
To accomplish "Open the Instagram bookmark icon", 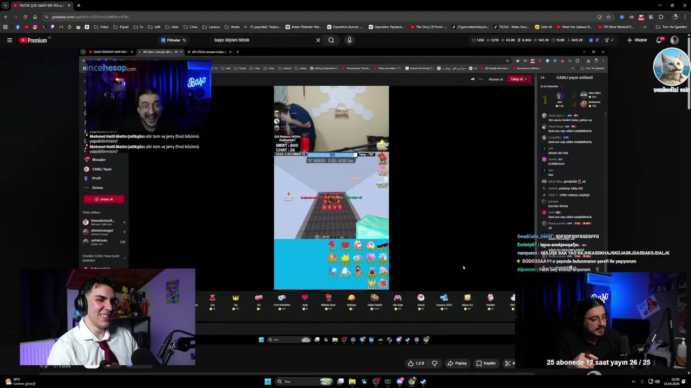I will (x=35, y=26).
